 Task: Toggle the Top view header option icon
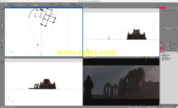(79, 8)
